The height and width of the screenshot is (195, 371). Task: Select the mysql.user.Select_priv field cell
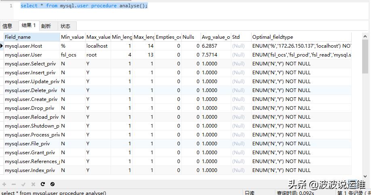coord(31,64)
